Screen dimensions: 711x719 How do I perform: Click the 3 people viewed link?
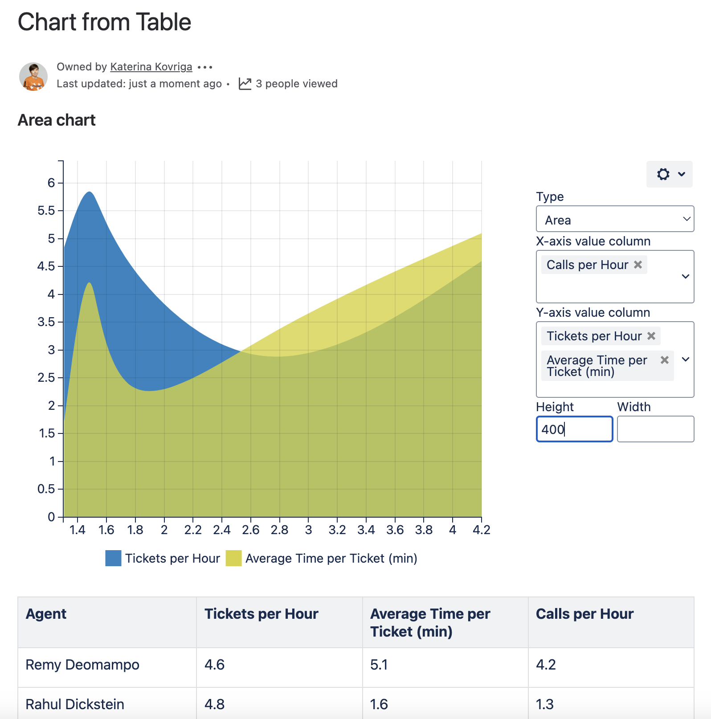pyautogui.click(x=296, y=84)
